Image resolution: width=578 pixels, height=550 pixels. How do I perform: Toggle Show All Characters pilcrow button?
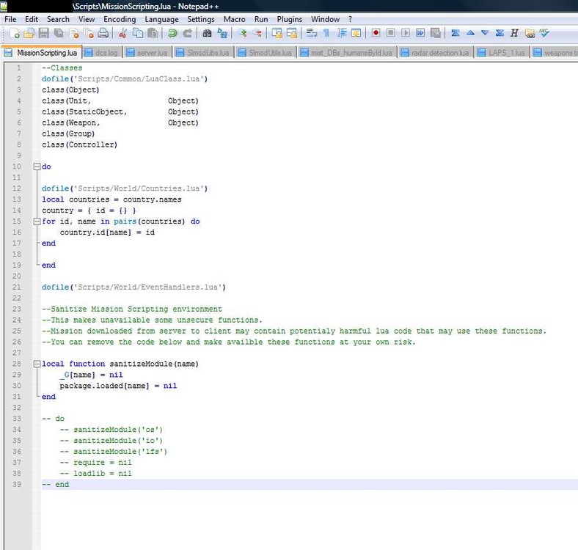point(326,33)
